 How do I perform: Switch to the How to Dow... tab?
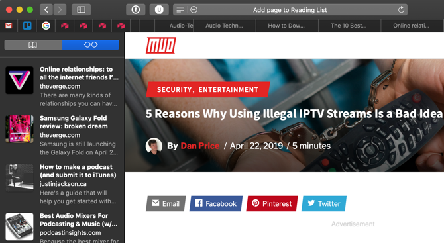click(286, 26)
